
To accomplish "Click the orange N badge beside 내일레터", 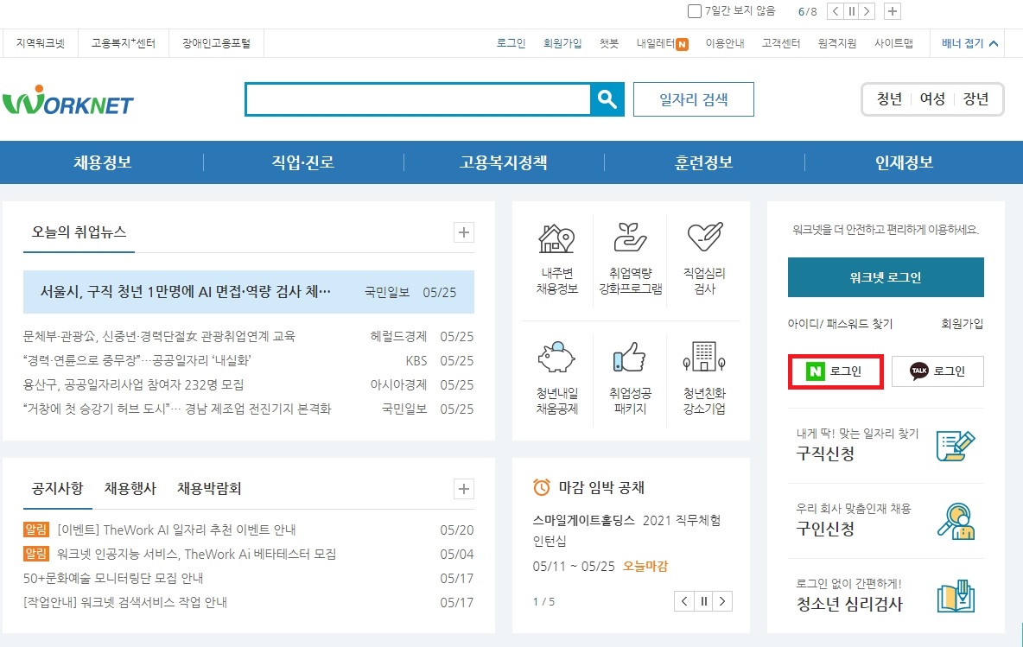I will [682, 44].
